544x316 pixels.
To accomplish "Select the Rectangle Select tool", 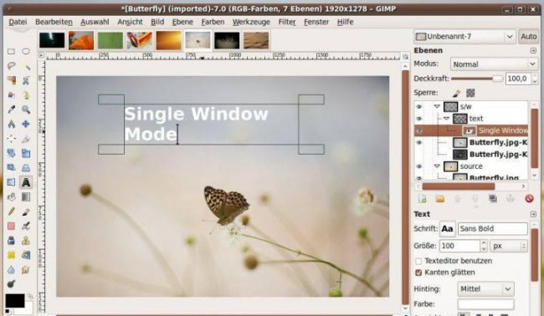I will click(11, 52).
